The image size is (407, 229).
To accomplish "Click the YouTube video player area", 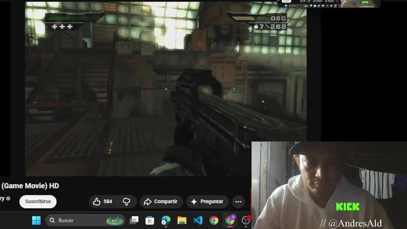I will point(166,89).
